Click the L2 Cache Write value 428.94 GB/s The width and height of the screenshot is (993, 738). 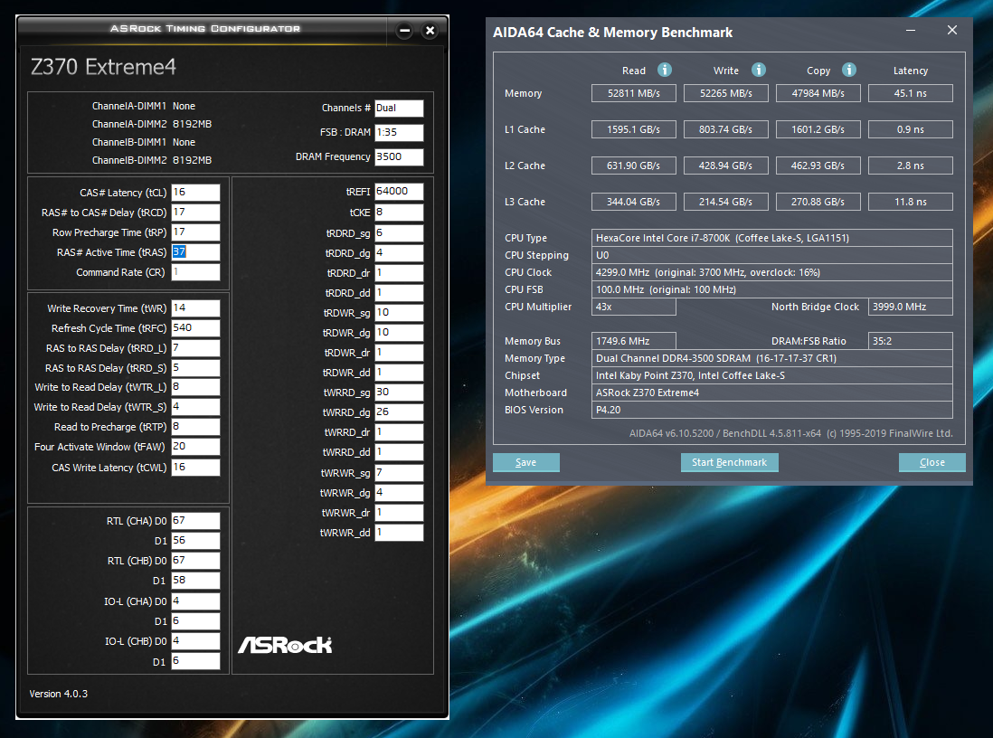pyautogui.click(x=725, y=166)
